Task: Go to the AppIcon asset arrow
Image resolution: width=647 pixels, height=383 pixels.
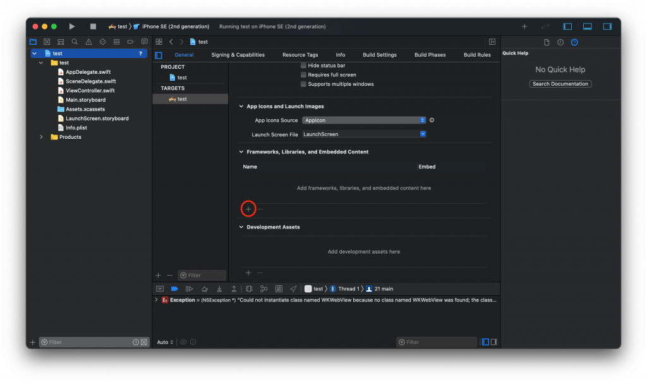Action: 432,120
